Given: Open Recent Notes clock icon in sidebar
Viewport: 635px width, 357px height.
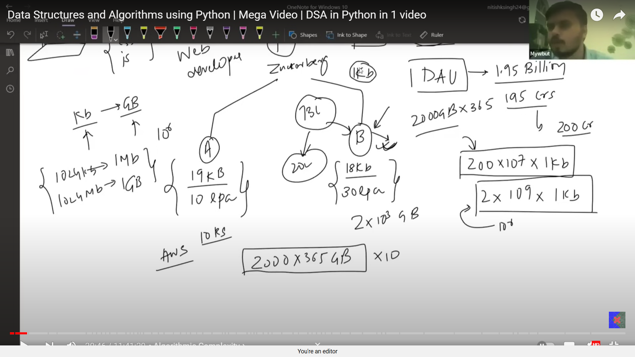Looking at the screenshot, I should [x=10, y=89].
